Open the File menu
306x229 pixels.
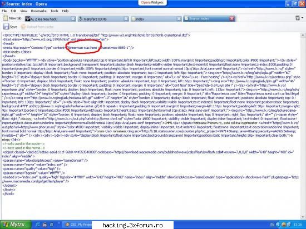point(4,11)
